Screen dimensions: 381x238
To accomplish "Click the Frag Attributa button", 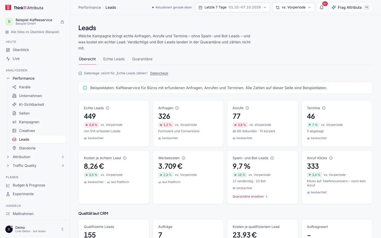I will click(x=350, y=7).
